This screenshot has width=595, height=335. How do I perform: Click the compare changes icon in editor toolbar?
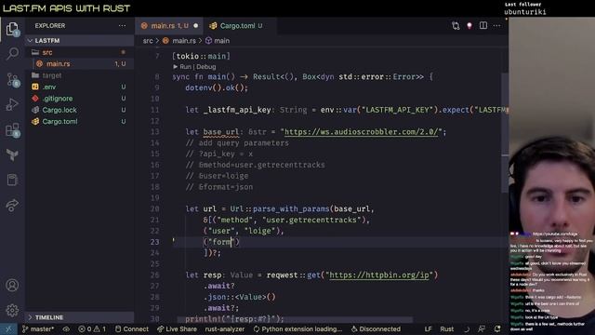[x=456, y=26]
